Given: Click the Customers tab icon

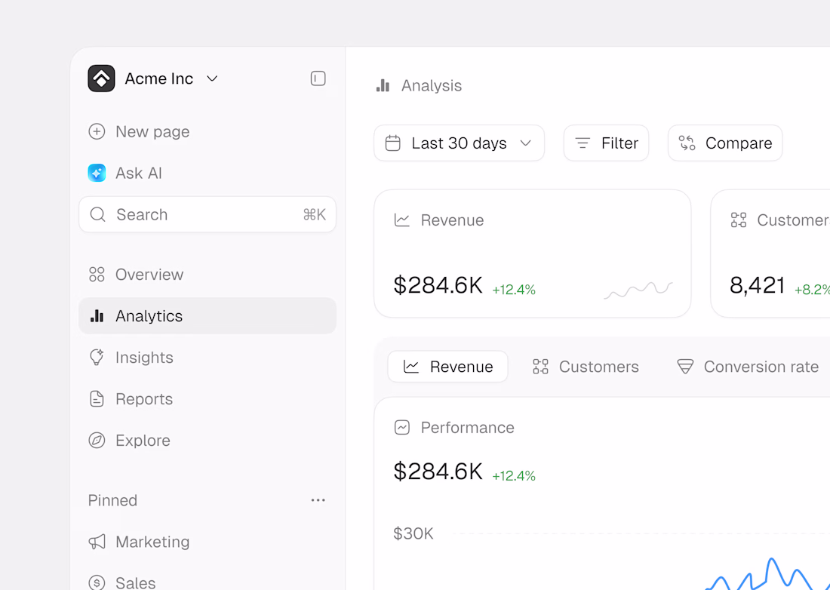Looking at the screenshot, I should coord(540,366).
